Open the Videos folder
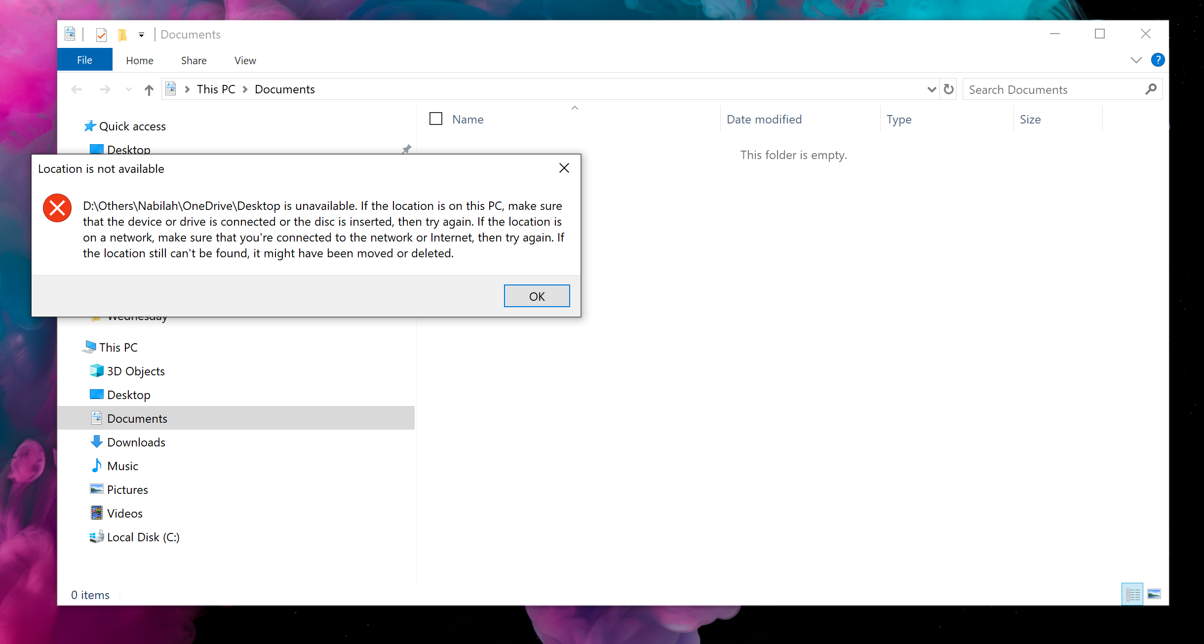 point(125,514)
